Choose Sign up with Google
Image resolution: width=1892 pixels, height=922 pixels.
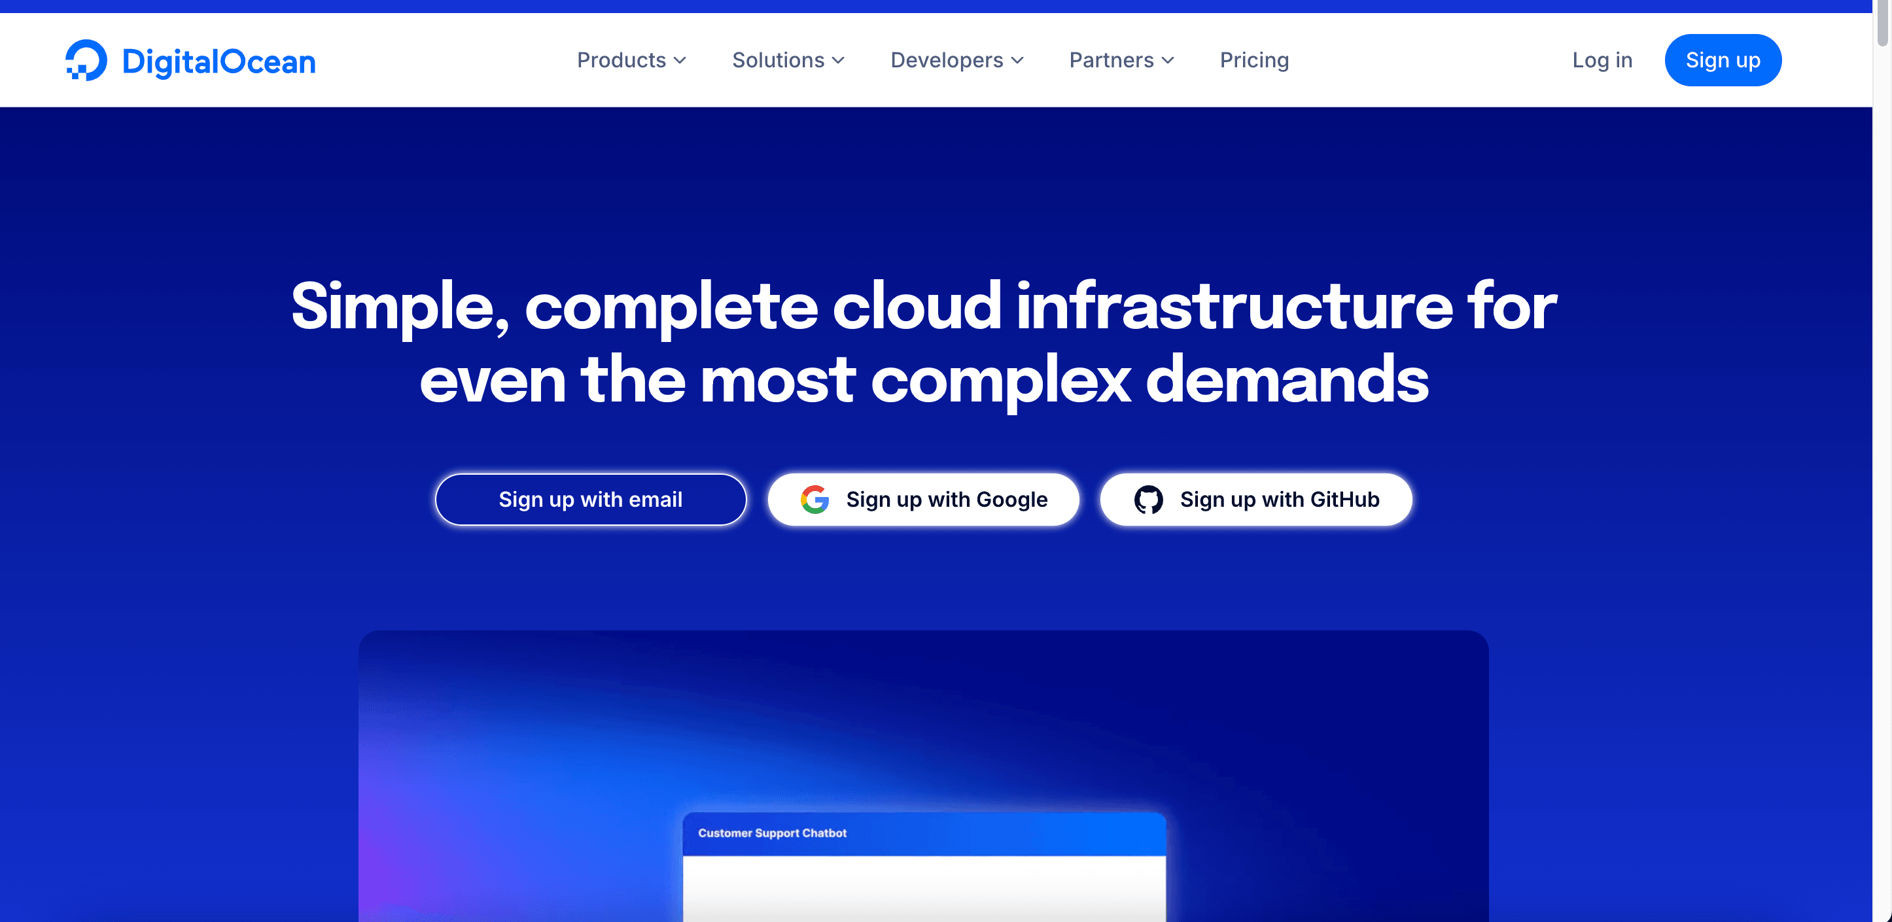(x=923, y=499)
